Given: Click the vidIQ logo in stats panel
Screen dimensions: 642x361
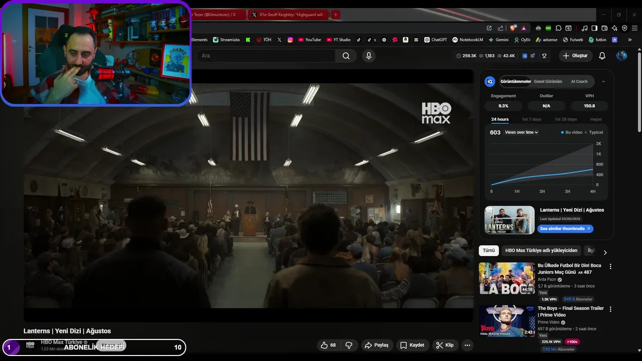Looking at the screenshot, I should tap(490, 81).
